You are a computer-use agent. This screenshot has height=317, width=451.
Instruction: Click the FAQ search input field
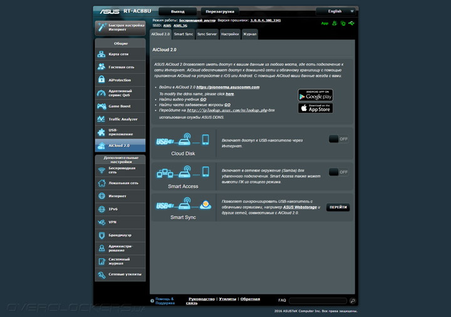tap(318, 301)
